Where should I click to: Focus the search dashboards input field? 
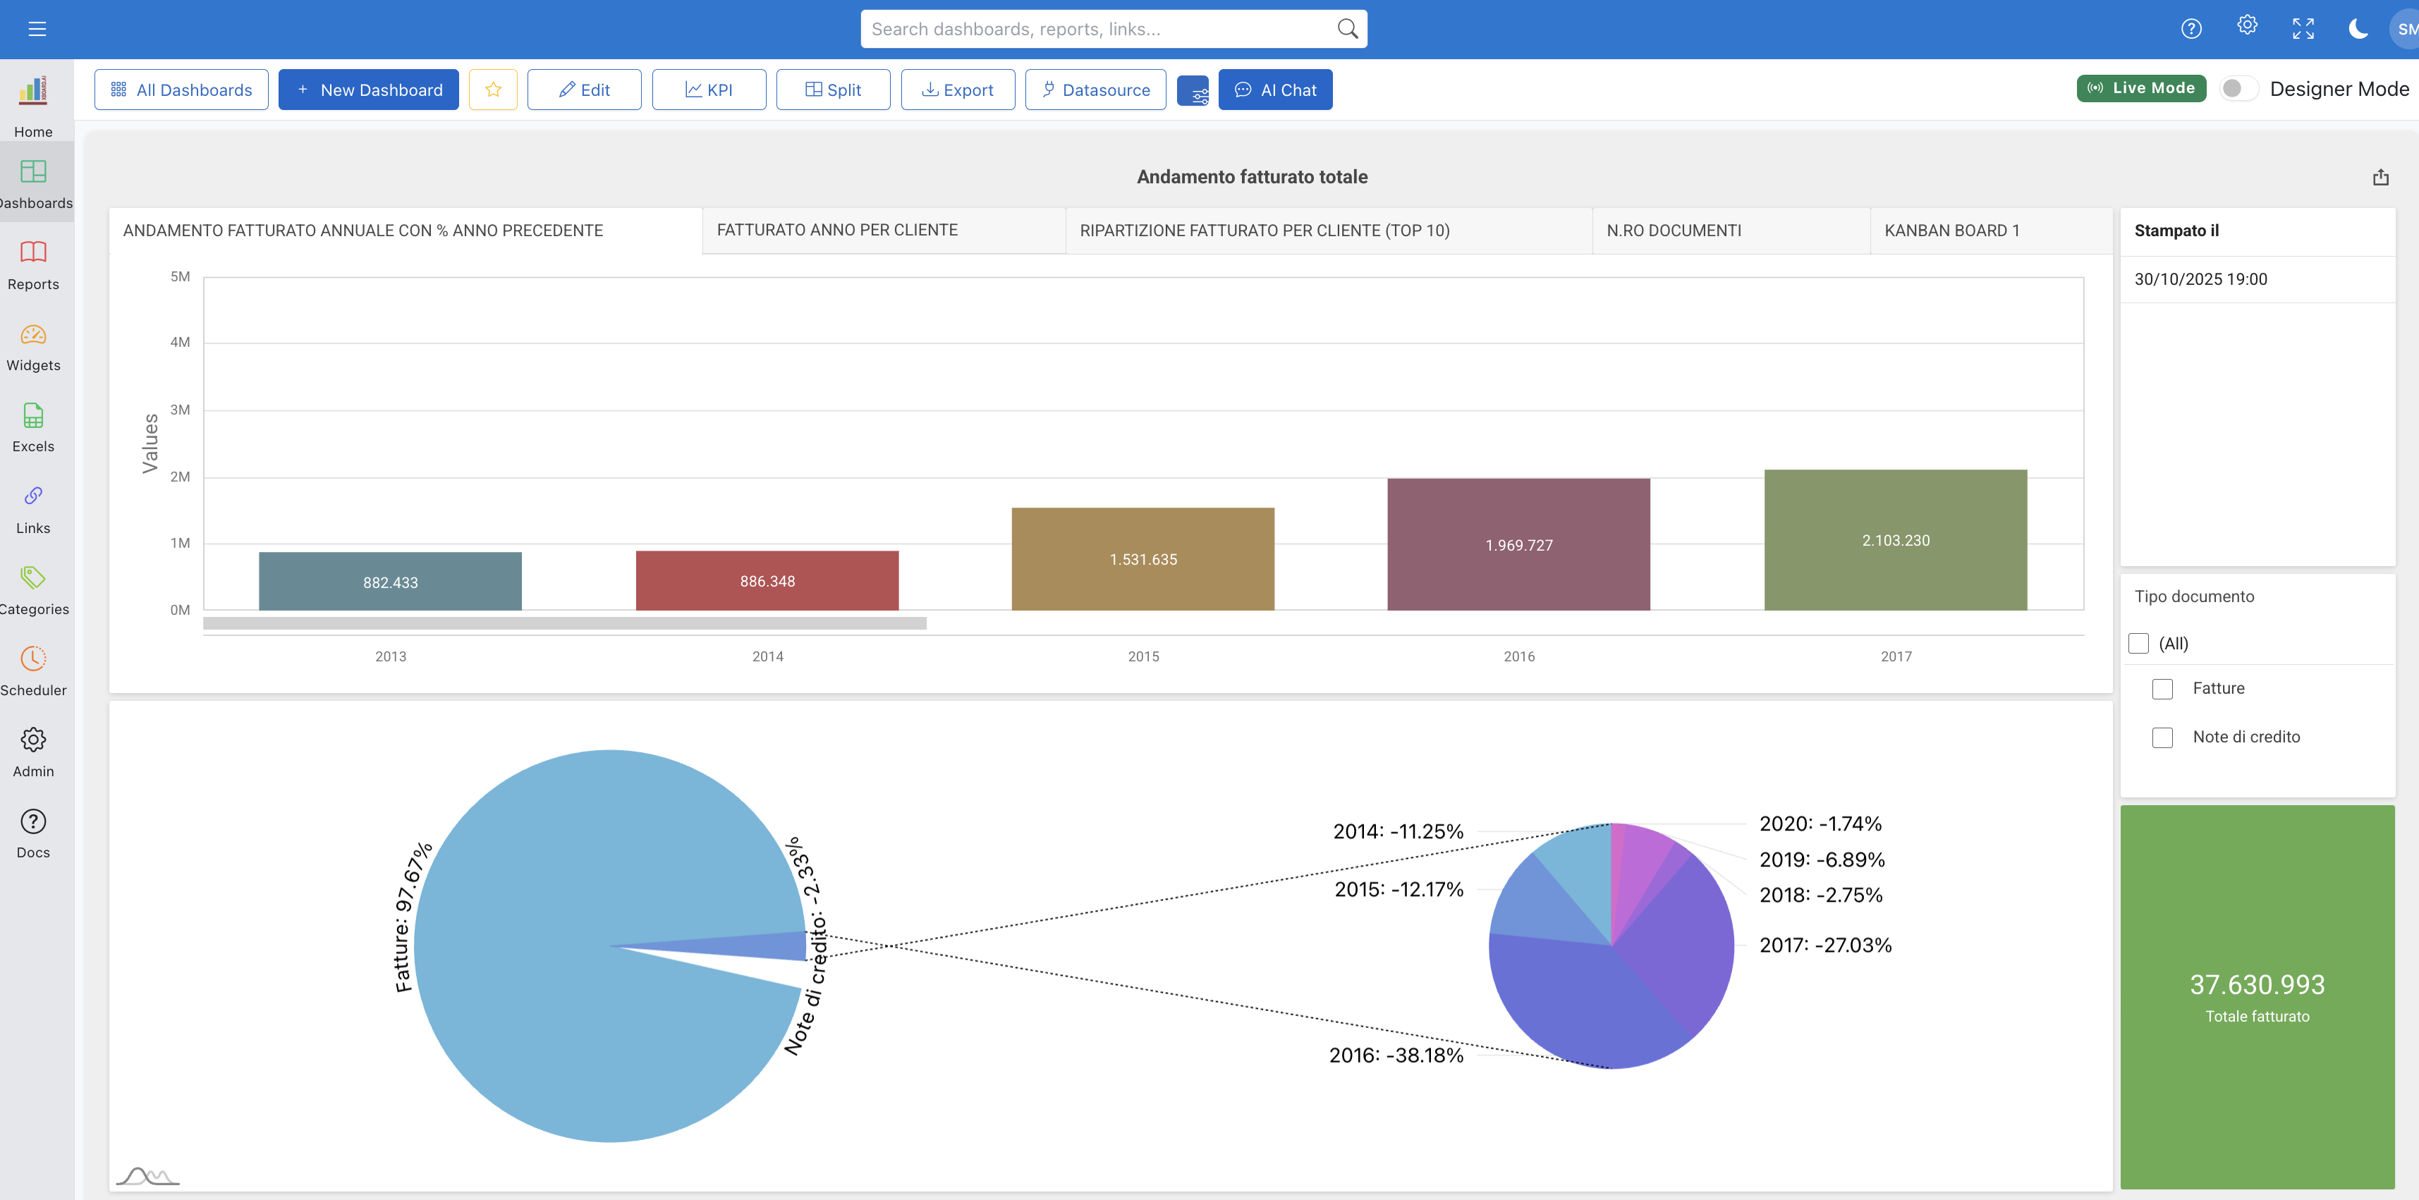tap(1114, 29)
